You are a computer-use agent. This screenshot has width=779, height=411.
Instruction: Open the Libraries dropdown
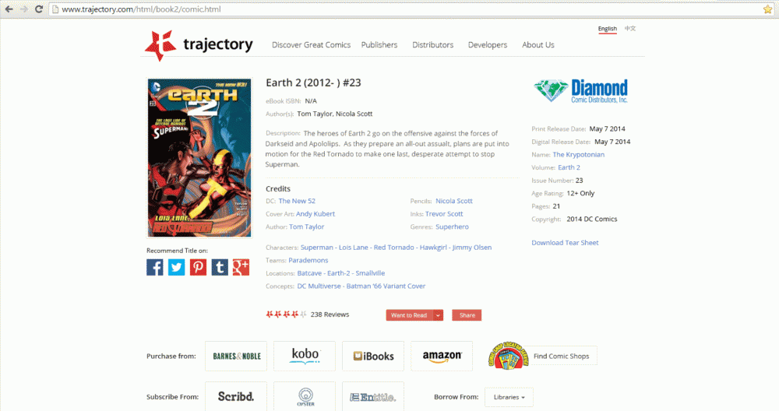509,397
